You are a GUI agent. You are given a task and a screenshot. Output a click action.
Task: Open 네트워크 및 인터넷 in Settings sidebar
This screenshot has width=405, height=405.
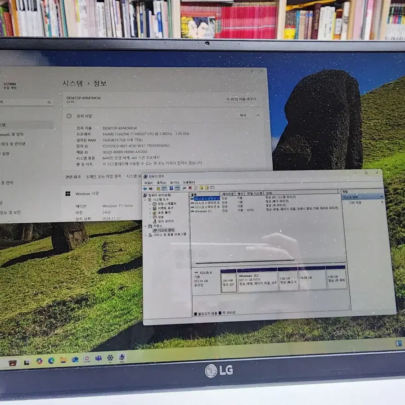click(13, 144)
